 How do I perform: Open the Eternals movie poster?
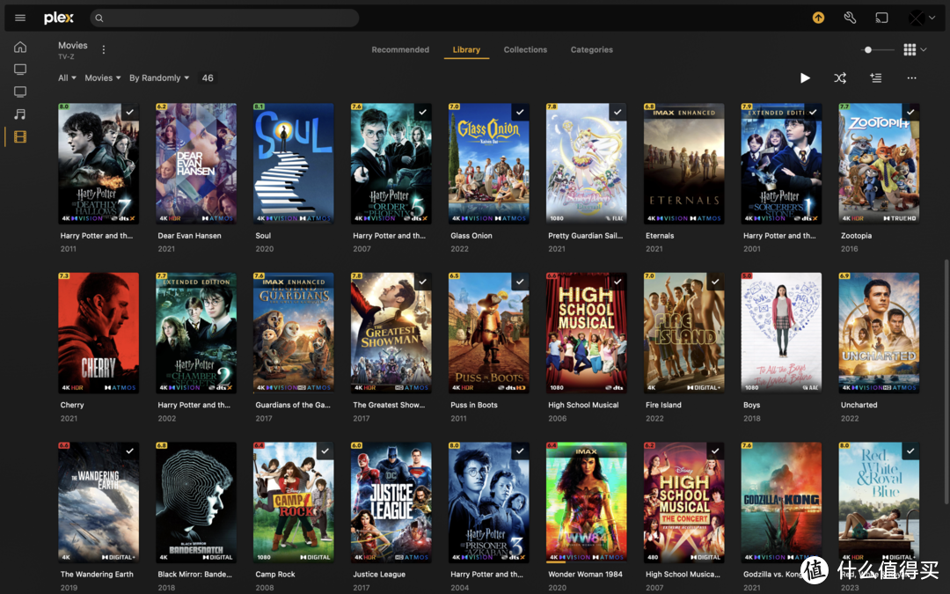coord(683,163)
